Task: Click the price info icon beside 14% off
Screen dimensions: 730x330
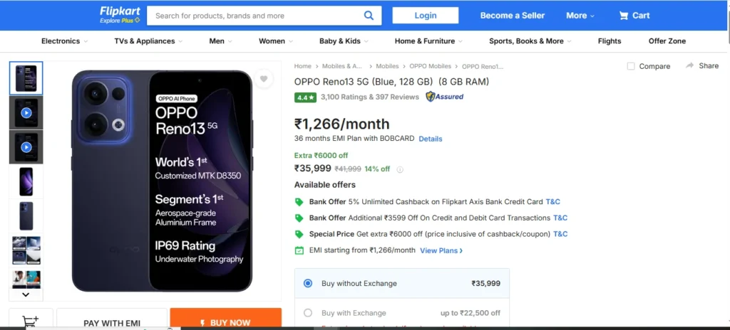Action: coord(399,170)
